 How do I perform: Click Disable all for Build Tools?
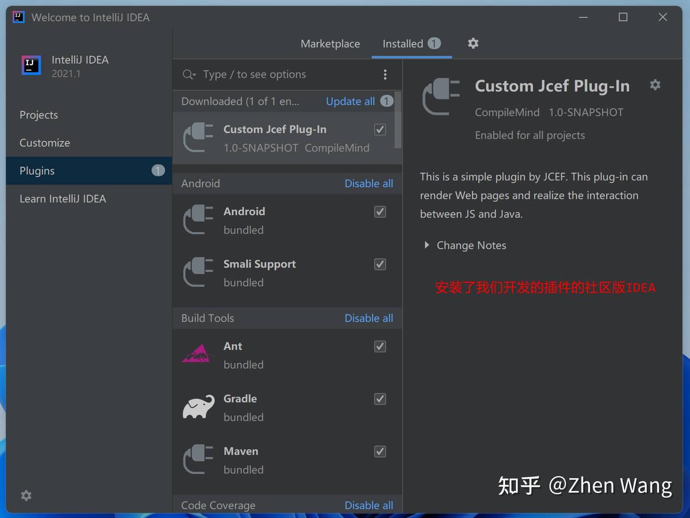coord(368,318)
